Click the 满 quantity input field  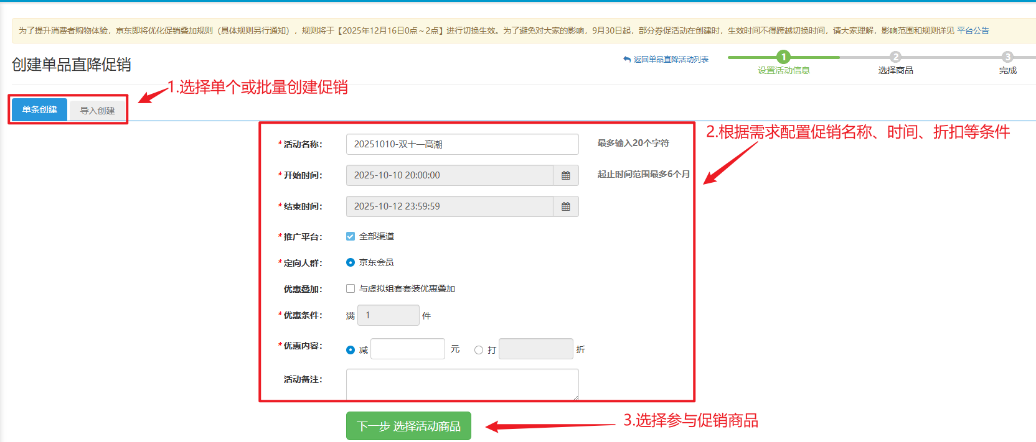coord(388,315)
